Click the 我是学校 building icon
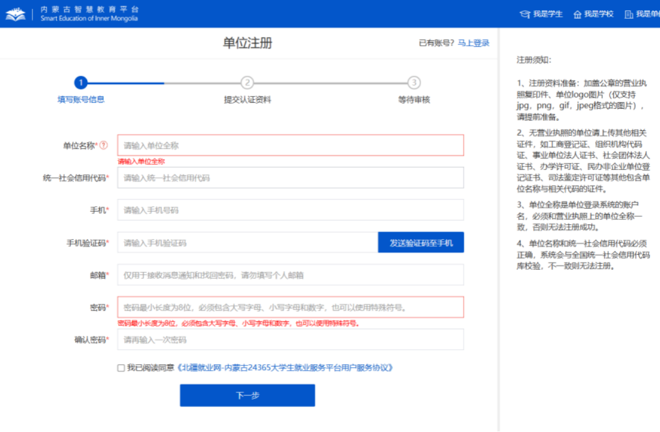Viewport: 660px width, 432px height. point(578,14)
